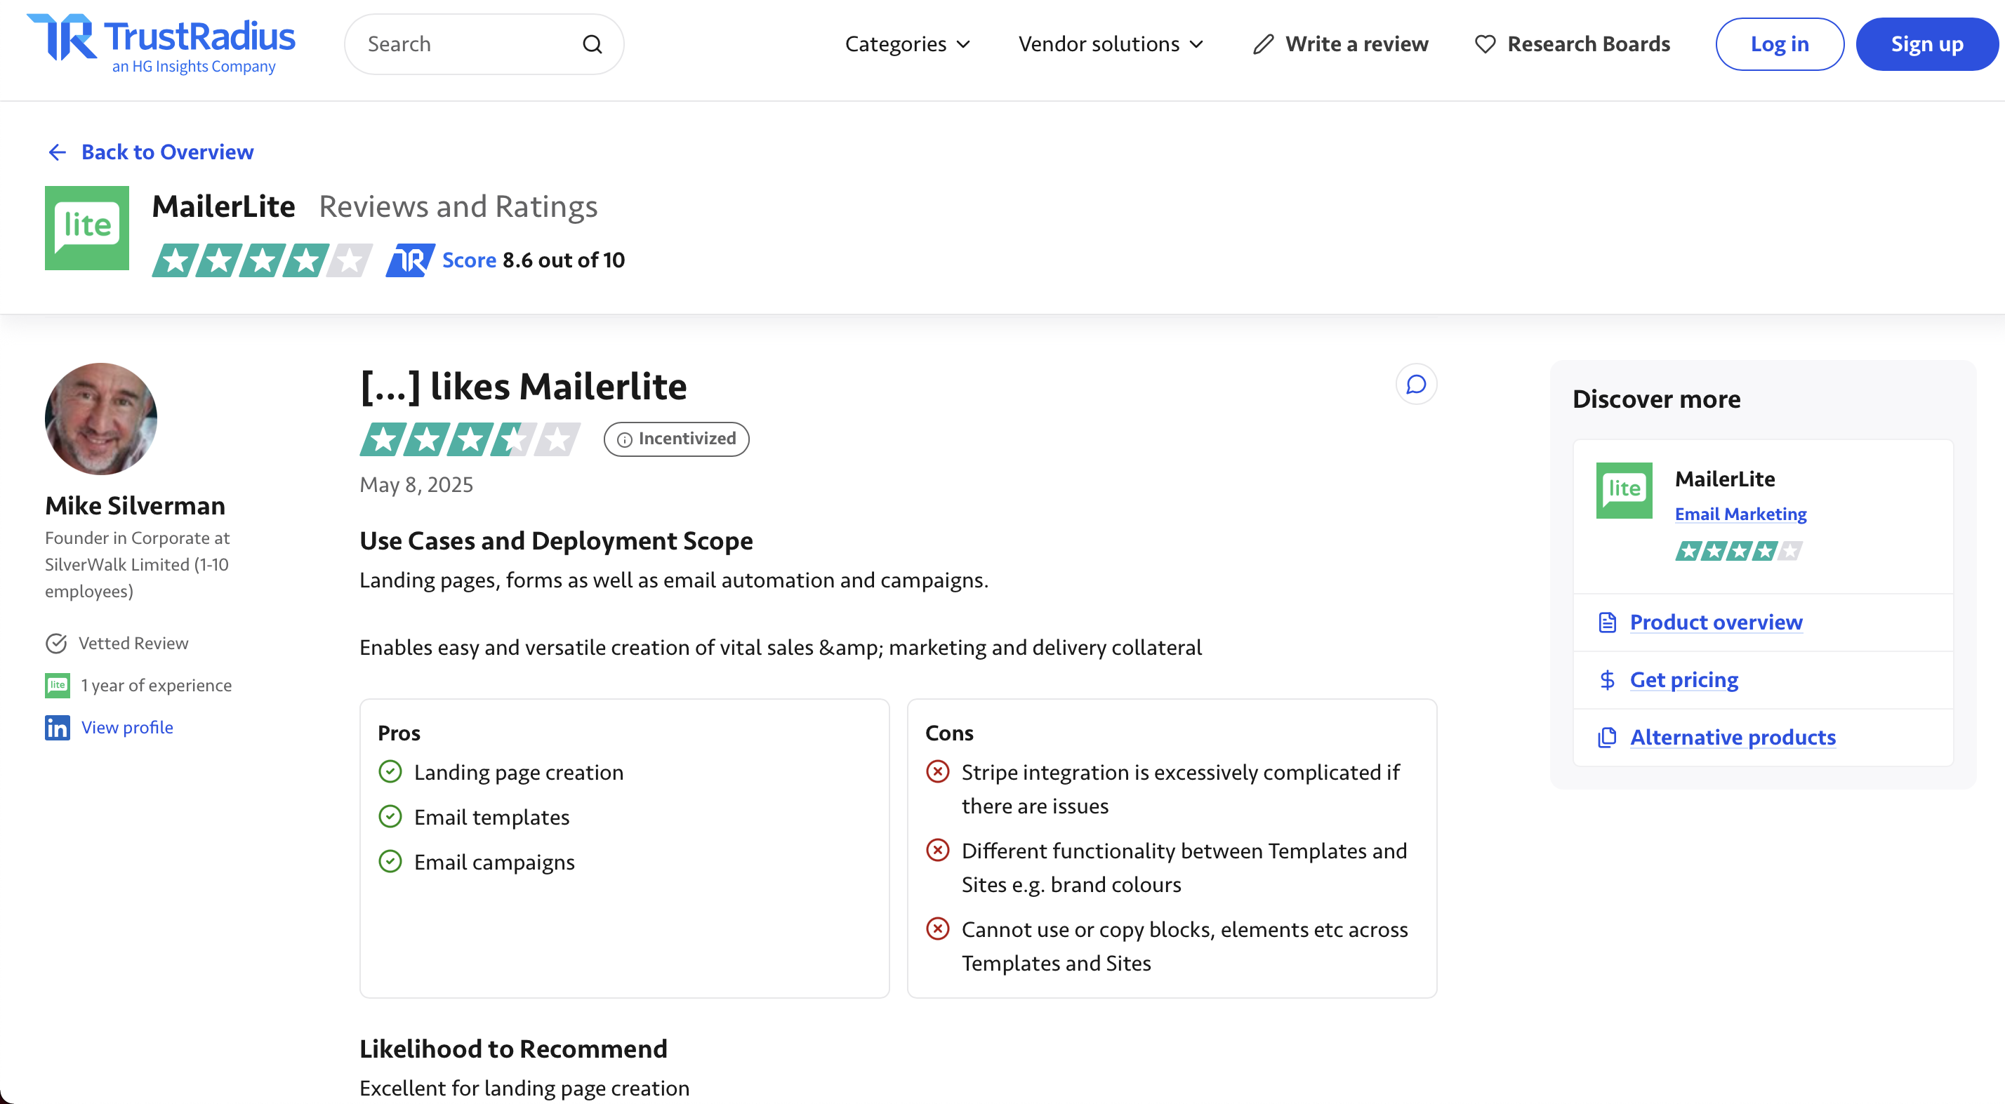Click the Discover more heading
Screen dimensions: 2005x1104
1656,400
